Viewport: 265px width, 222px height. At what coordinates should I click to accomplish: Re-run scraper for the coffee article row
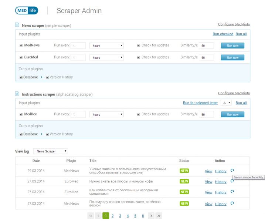232,181
